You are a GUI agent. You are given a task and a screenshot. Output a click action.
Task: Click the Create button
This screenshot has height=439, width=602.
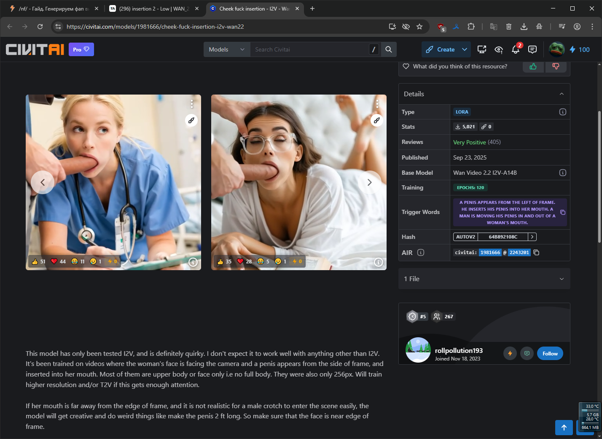tap(440, 49)
